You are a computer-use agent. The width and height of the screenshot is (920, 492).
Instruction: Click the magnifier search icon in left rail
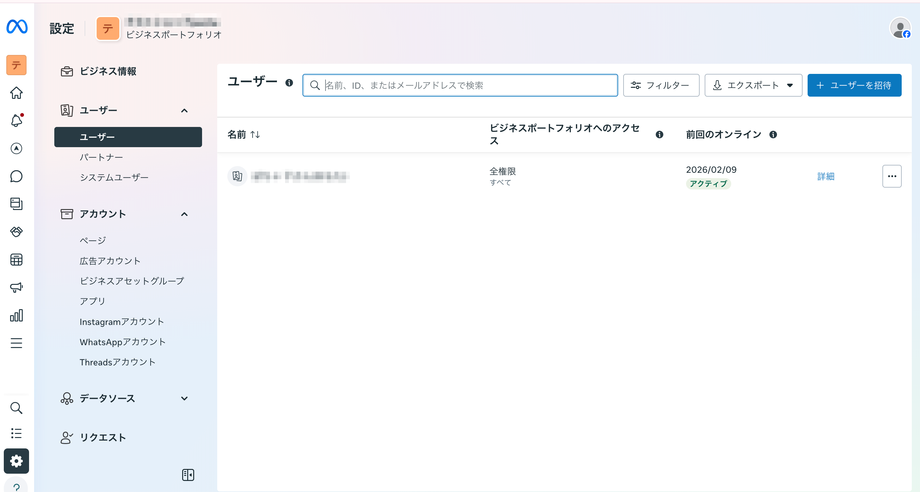[x=16, y=408]
